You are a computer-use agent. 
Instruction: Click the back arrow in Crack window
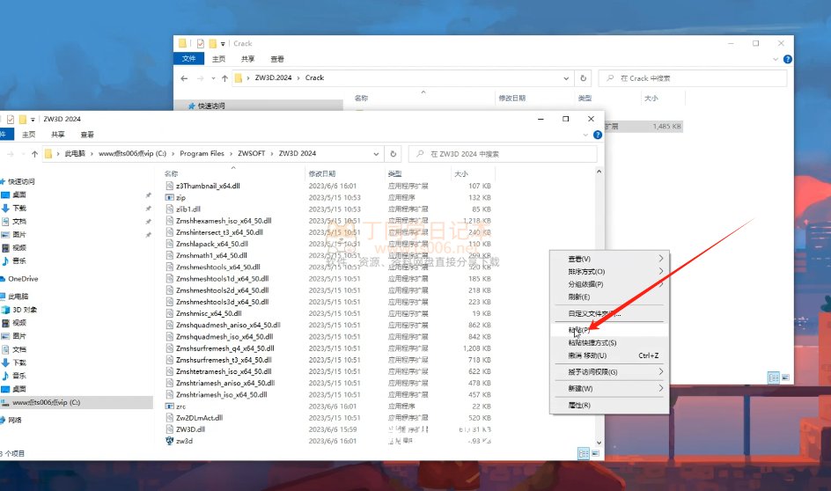184,78
